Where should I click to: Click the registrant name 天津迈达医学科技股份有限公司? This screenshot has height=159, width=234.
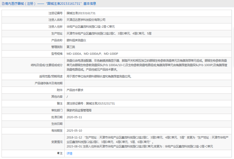(x=86, y=20)
